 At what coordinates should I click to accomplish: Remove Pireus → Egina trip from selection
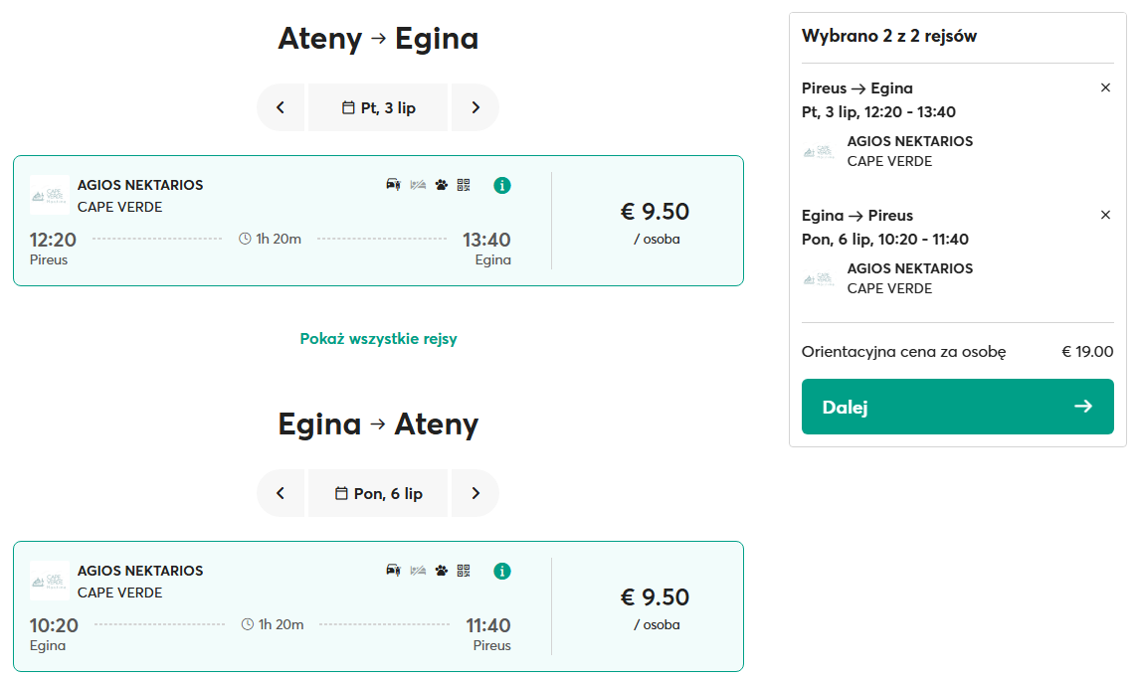1105,87
